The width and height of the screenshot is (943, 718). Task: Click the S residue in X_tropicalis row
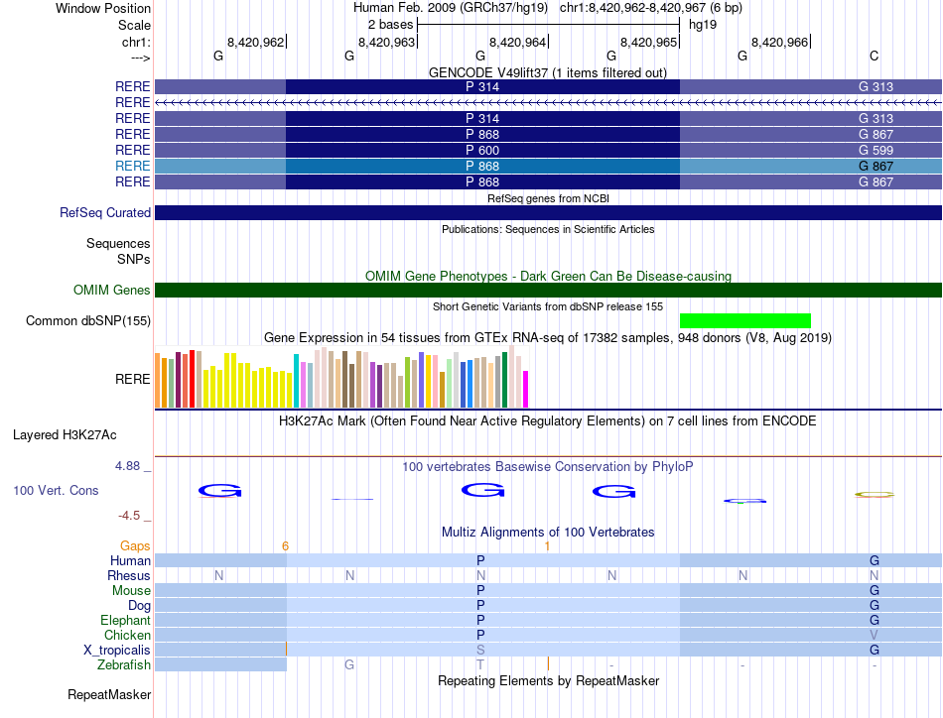pos(480,651)
